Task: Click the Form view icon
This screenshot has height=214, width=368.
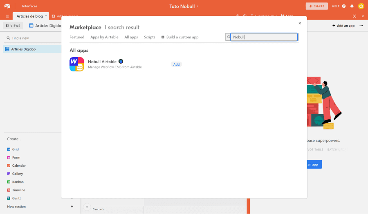Action: tap(9, 157)
